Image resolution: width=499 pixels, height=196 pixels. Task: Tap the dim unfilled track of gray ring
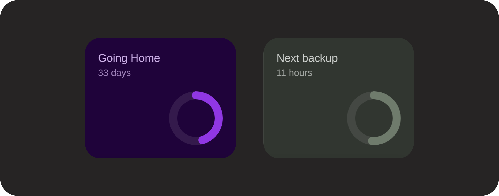(351, 118)
